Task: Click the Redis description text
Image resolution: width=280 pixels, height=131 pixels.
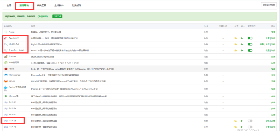Action: tap(73, 69)
